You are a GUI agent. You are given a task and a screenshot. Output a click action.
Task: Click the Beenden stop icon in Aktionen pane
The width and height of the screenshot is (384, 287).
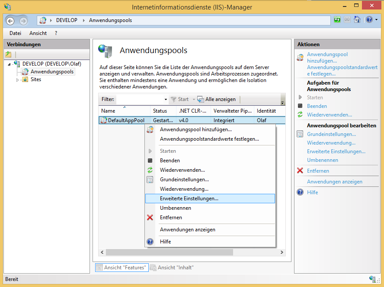click(300, 106)
